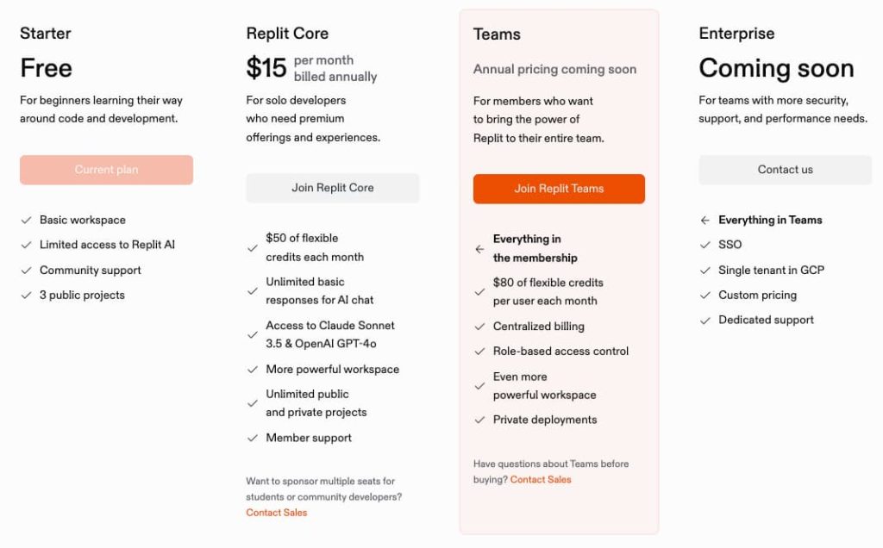Open Contact Sales link under Replit Core
The image size is (883, 548).
pyautogui.click(x=276, y=513)
